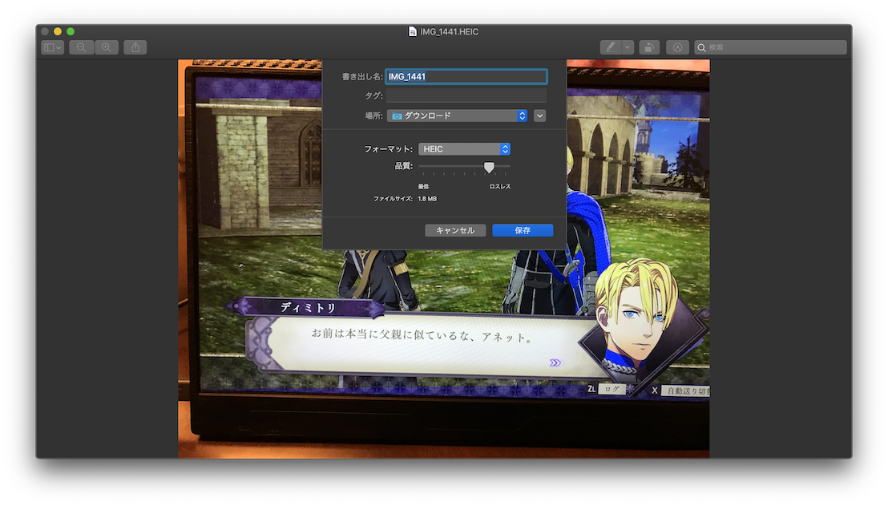This screenshot has height=506, width=888.
Task: Select the highlight pen tool
Action: pyautogui.click(x=610, y=47)
